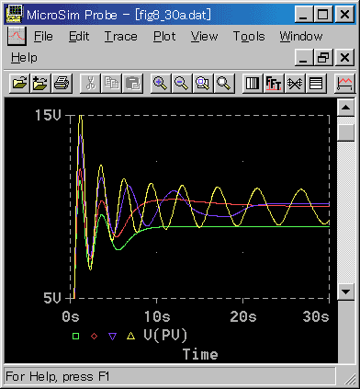Toggle the FFT Fourier transform button

(274, 83)
